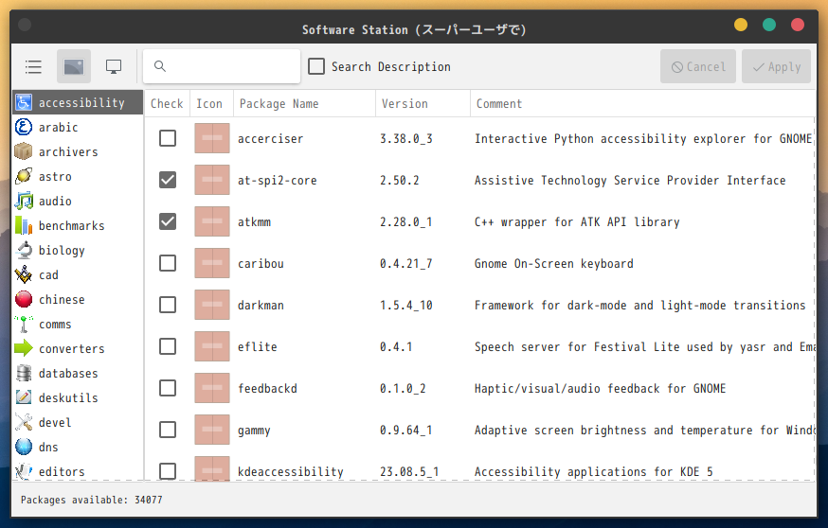The image size is (828, 528).
Task: Click the Icon column header
Action: [x=212, y=104]
